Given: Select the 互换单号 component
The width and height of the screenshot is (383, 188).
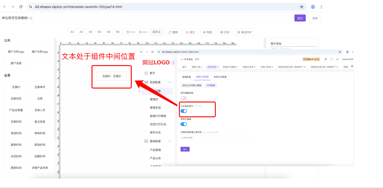Looking at the screenshot, I should (40, 87).
